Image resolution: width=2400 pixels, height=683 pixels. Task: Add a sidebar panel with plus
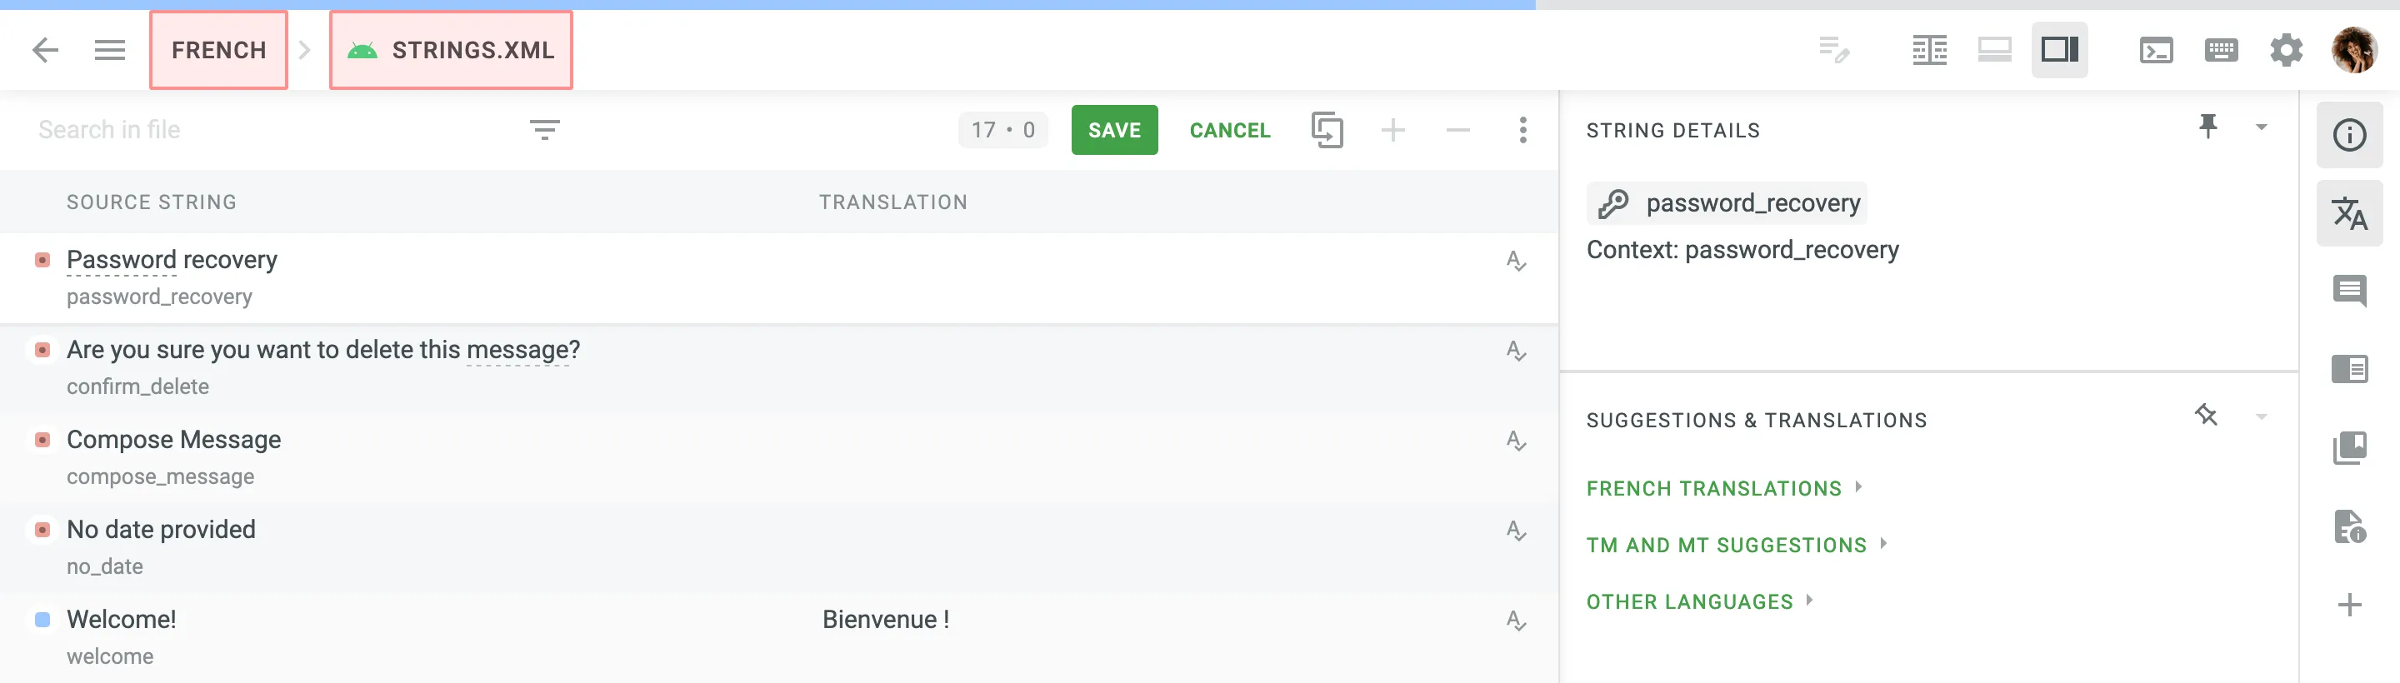click(2350, 605)
